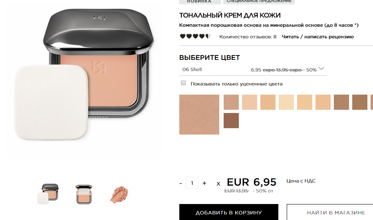Image resolution: width=373 pixels, height=220 pixels.
Task: Open read or write review link
Action: 317,37
